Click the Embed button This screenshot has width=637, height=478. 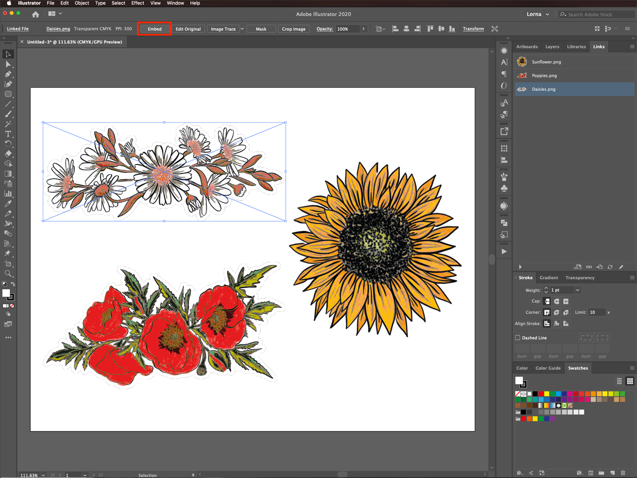(x=155, y=29)
